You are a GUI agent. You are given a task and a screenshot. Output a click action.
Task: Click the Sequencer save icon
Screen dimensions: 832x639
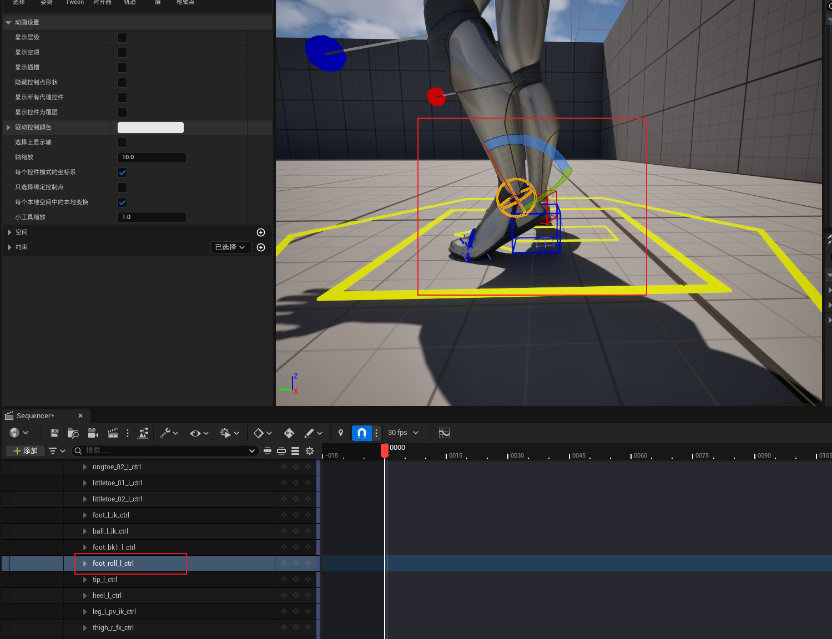click(x=54, y=433)
